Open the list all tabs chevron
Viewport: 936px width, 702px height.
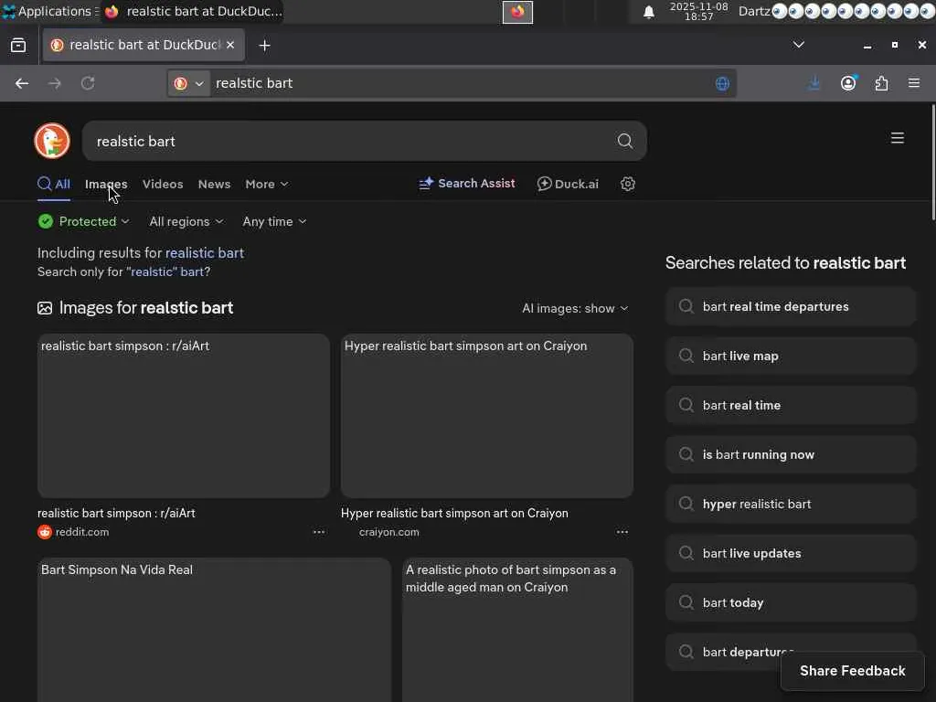(x=799, y=45)
